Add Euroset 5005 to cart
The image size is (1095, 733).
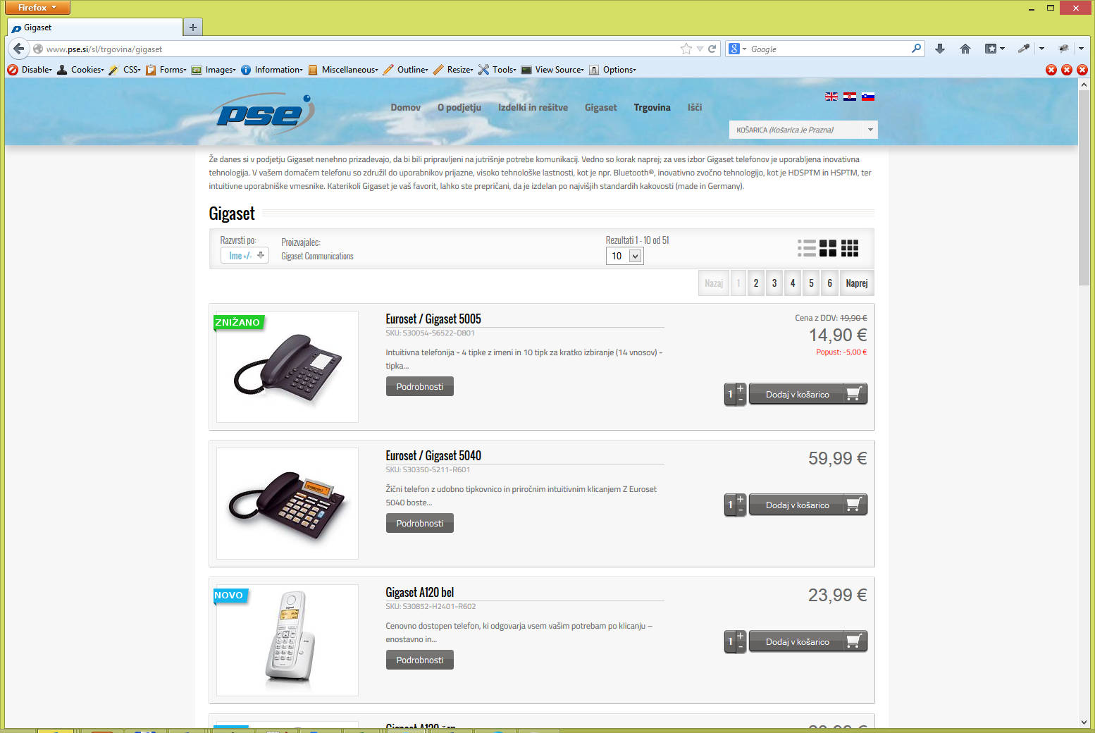pos(808,394)
